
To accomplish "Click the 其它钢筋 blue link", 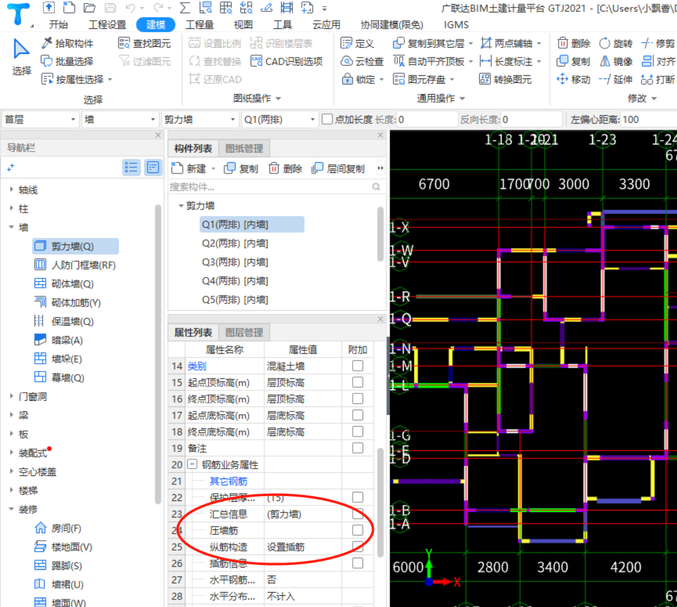I will tap(229, 481).
